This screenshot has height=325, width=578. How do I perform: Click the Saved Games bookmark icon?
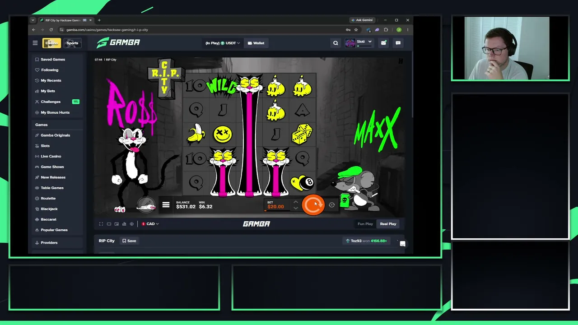(x=37, y=60)
